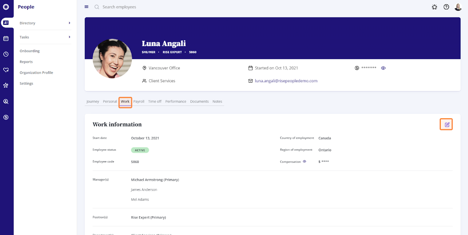Switch to the Personal tab

point(110,102)
